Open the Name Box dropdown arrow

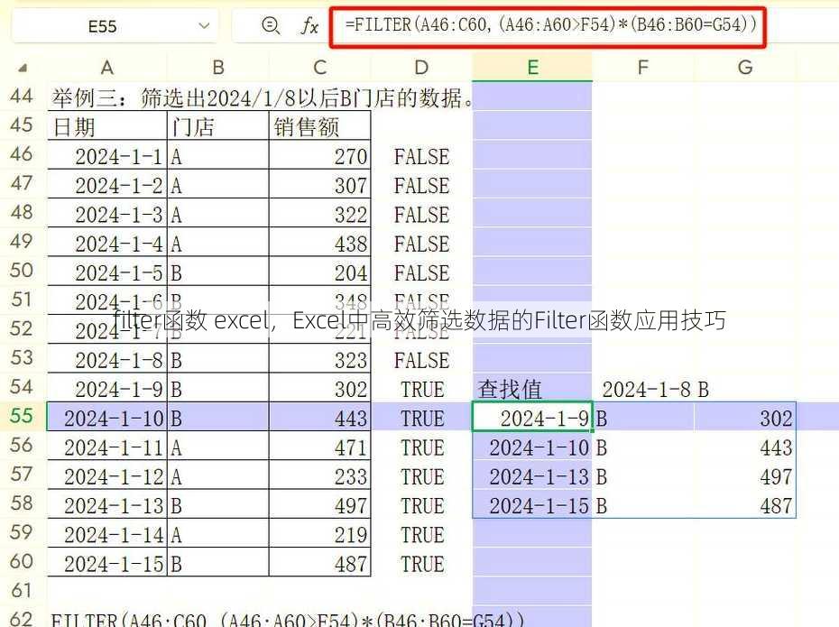click(203, 25)
